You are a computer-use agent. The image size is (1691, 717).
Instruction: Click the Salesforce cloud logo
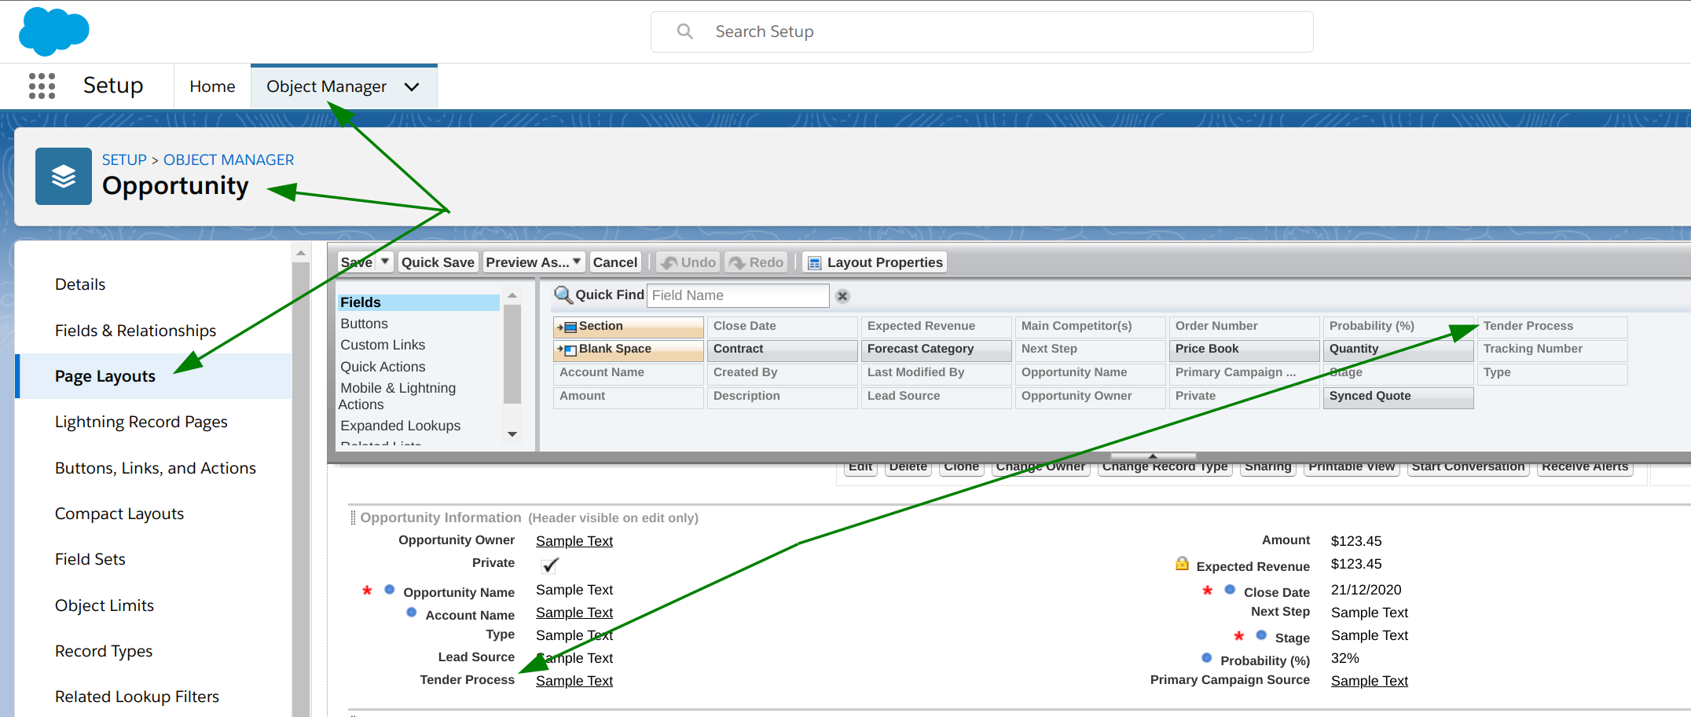click(x=53, y=31)
